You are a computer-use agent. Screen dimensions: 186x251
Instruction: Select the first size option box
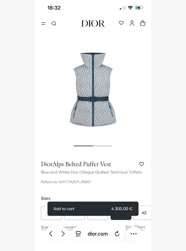51,213
